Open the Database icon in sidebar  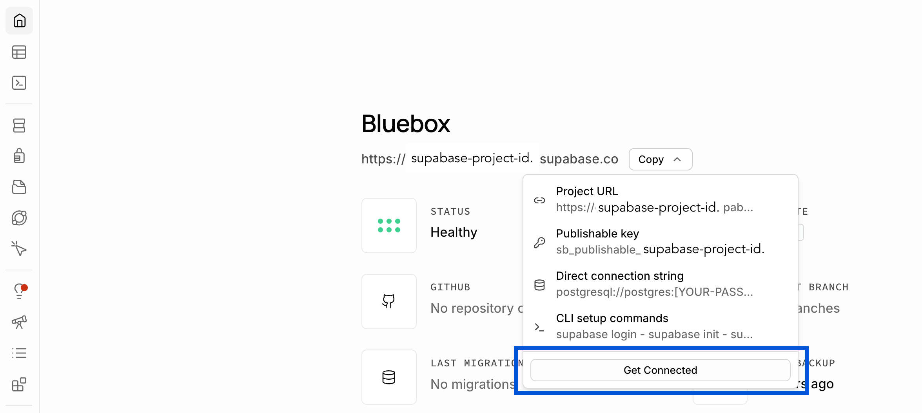19,125
